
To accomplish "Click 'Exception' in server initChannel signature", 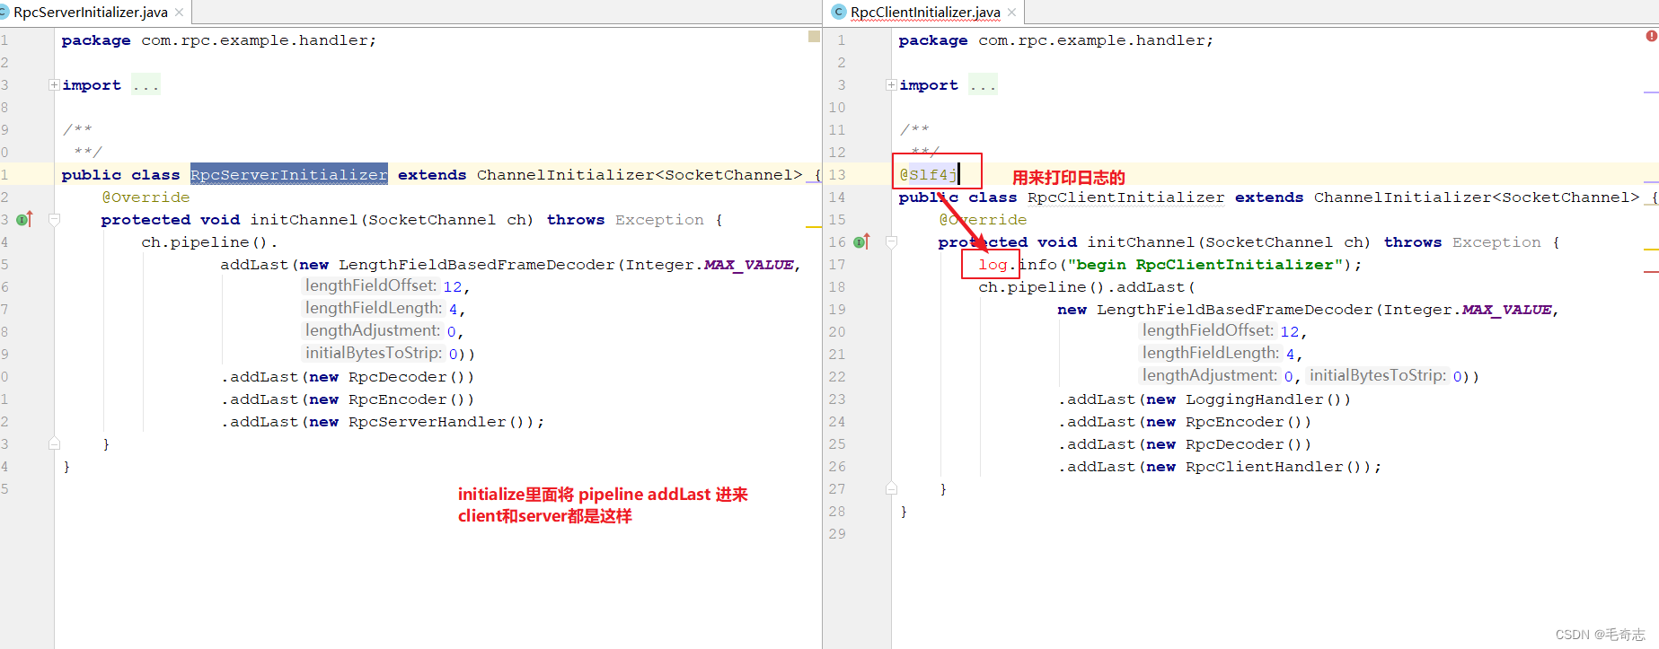I will [x=659, y=220].
